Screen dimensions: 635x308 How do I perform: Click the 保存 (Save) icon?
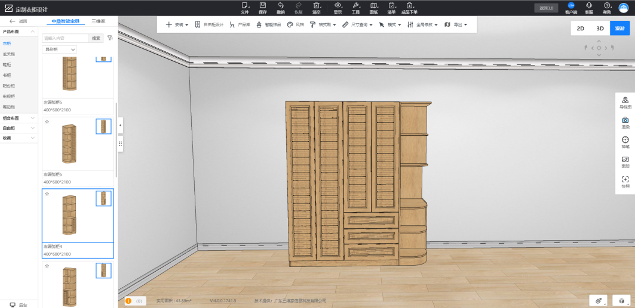pyautogui.click(x=263, y=5)
